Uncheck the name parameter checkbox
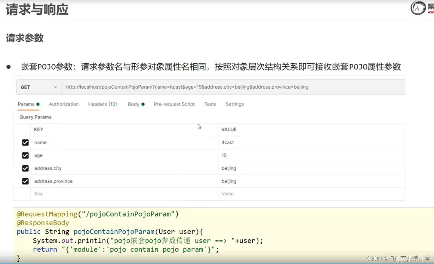Screen dimensions: 434x264 point(25,142)
